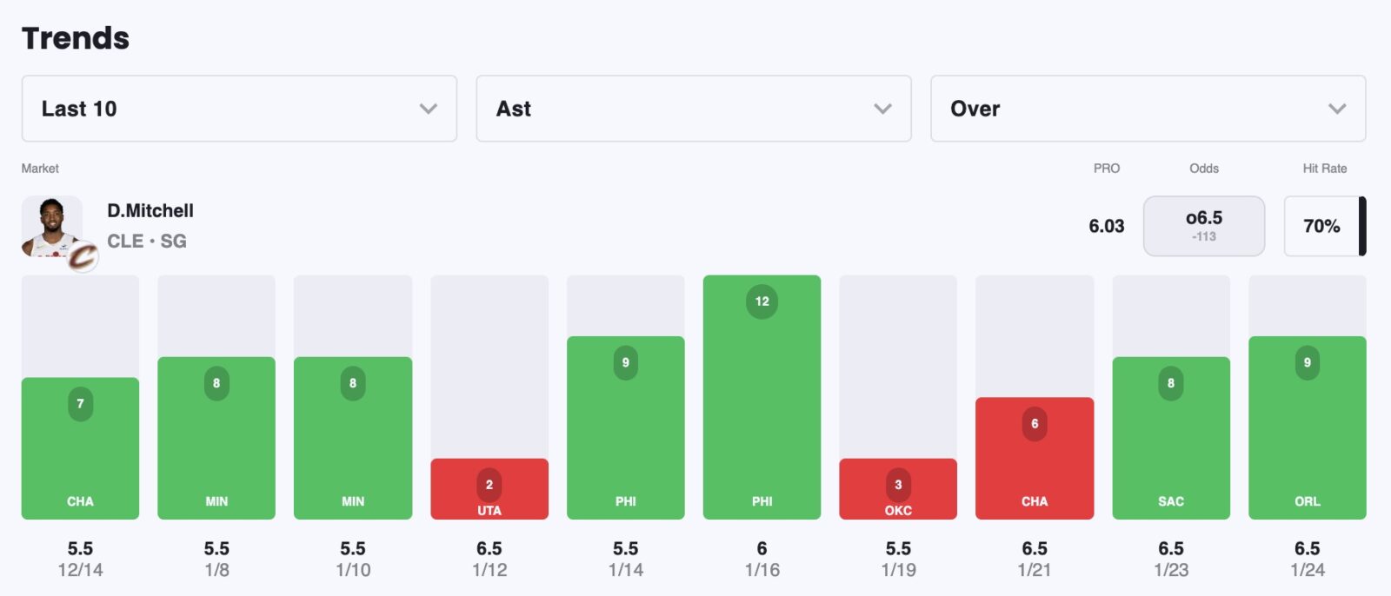Click the 9 badge on ORL bar
The height and width of the screenshot is (596, 1391).
click(1307, 363)
